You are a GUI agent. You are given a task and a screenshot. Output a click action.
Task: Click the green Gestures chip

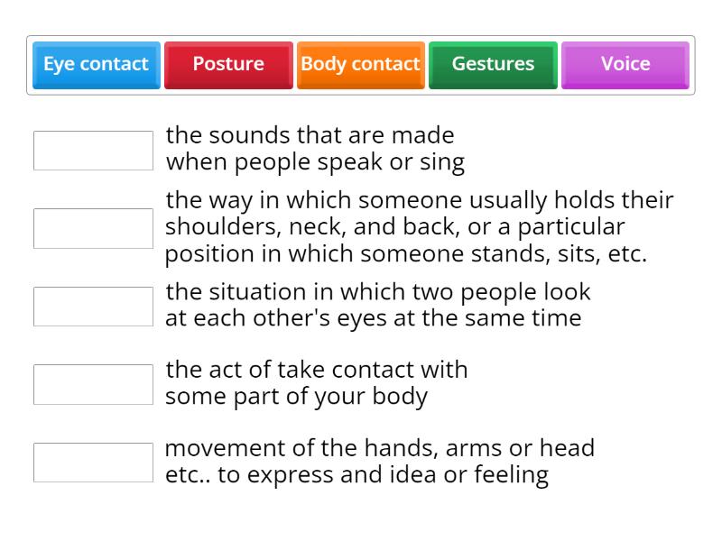click(x=493, y=64)
